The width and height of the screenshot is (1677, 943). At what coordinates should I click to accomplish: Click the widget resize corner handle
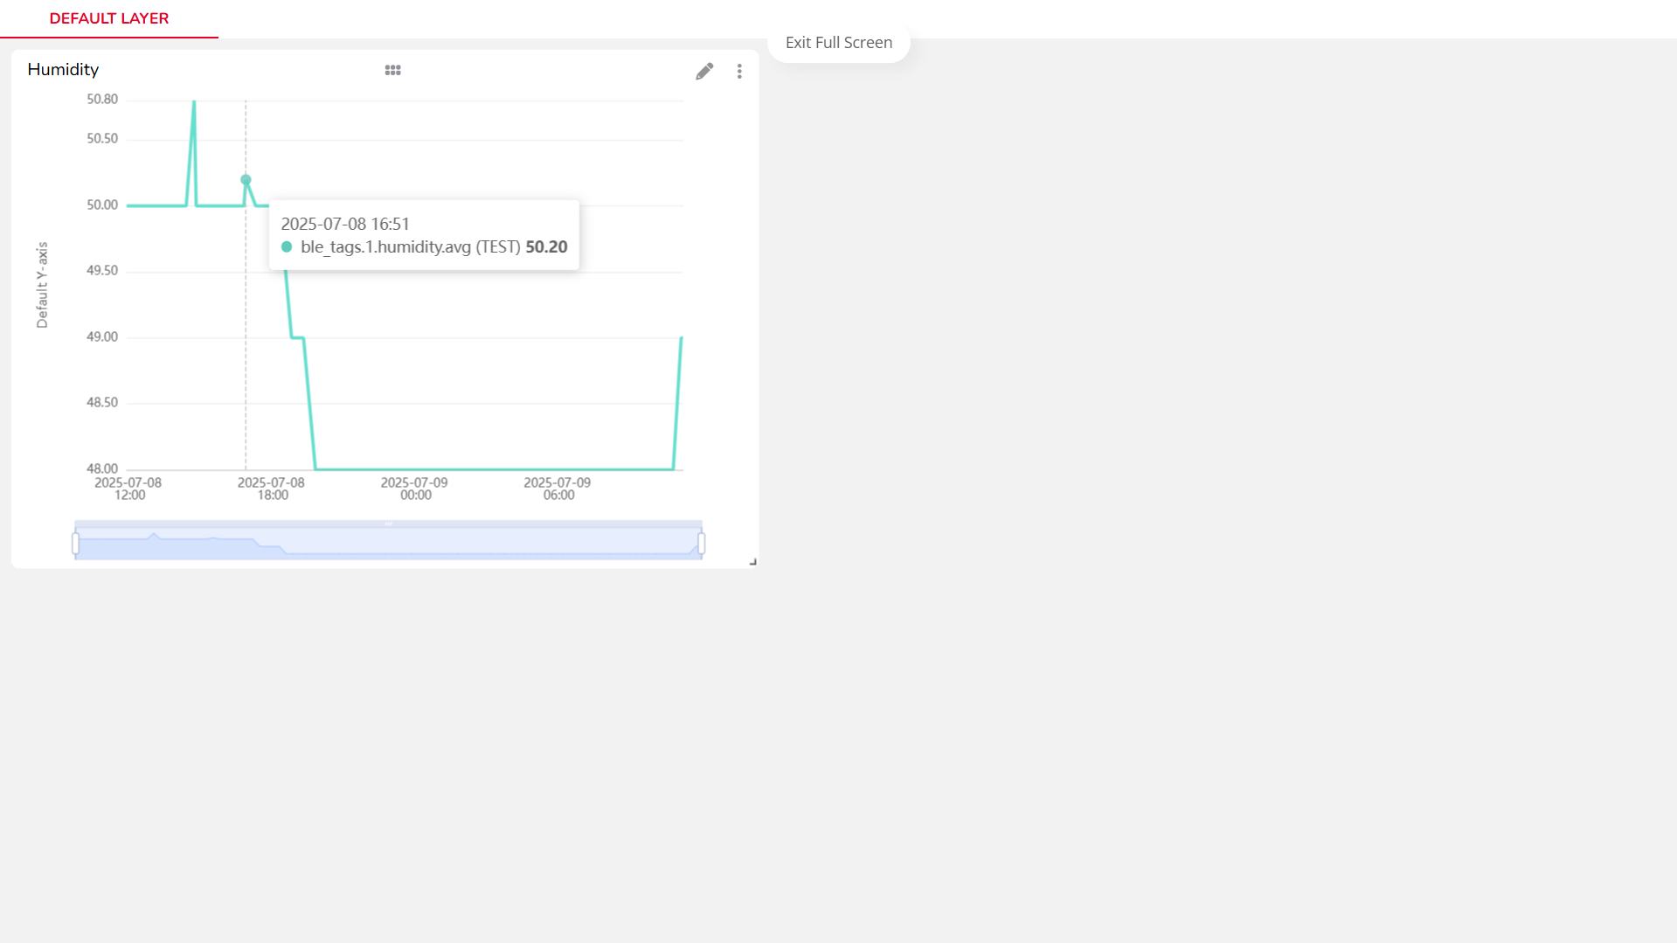(752, 562)
